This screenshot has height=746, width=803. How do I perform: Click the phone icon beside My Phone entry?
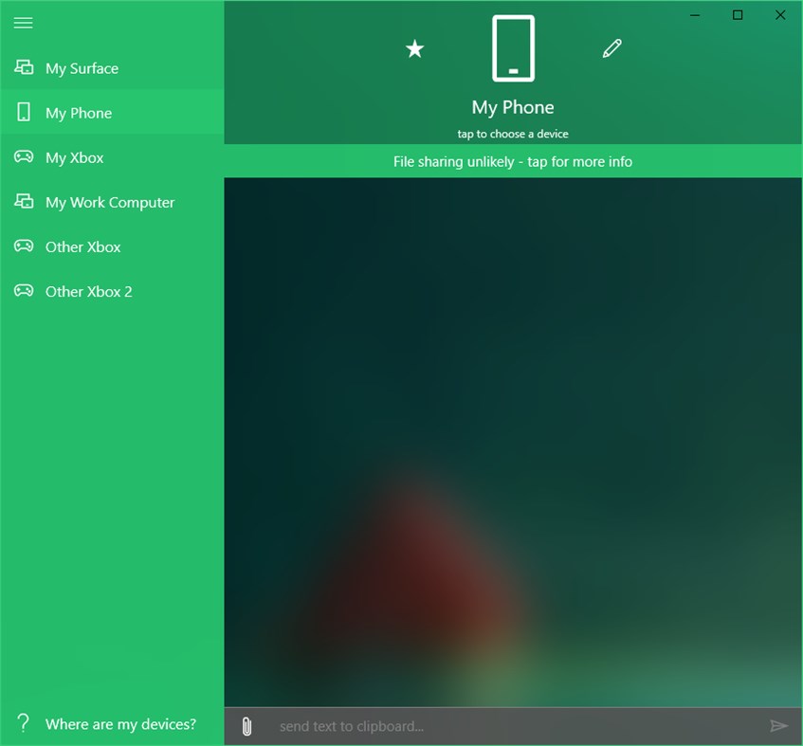pyautogui.click(x=24, y=112)
